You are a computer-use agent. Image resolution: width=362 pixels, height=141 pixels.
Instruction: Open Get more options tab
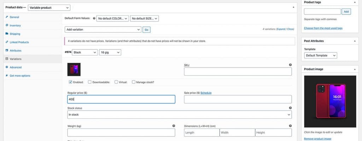point(20,76)
